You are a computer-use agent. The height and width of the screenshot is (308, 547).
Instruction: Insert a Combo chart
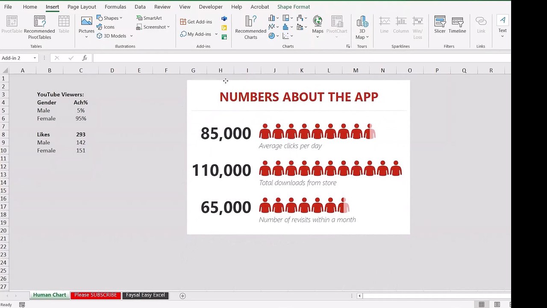(302, 27)
